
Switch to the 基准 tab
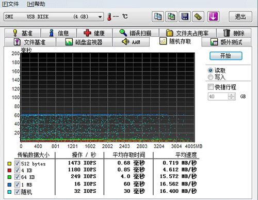click(23, 33)
